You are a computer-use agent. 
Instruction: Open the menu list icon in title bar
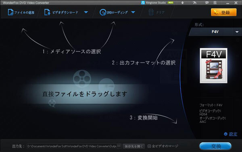[215, 3]
